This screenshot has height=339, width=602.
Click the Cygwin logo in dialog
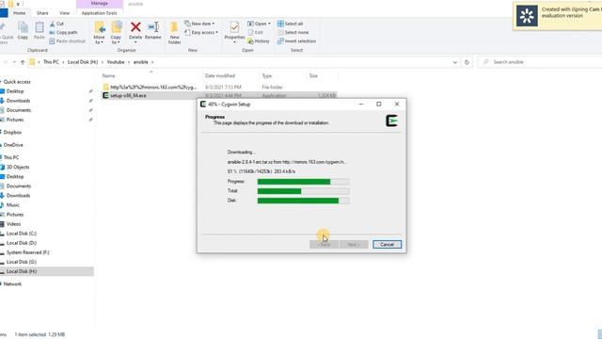click(x=391, y=121)
